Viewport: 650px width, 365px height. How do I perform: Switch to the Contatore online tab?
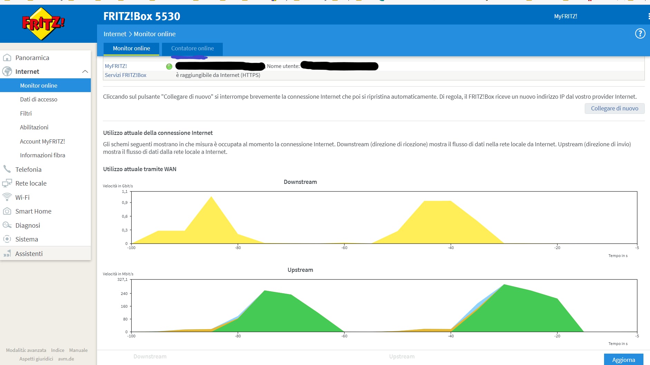click(x=192, y=49)
